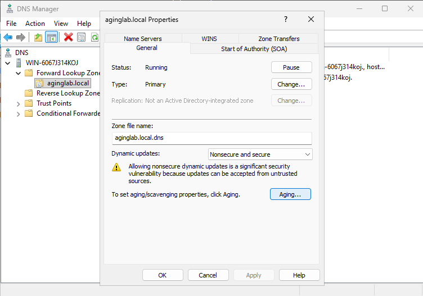This screenshot has height=296, width=423.
Task: Open the Dynamic updates dropdown
Action: pos(260,154)
